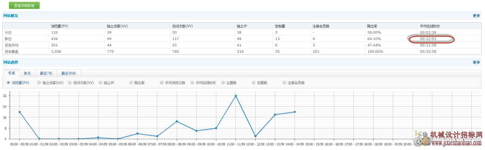The image size is (485, 150).
Task: Click the chart point at 14:00 - 14:59
Action: click(295, 112)
